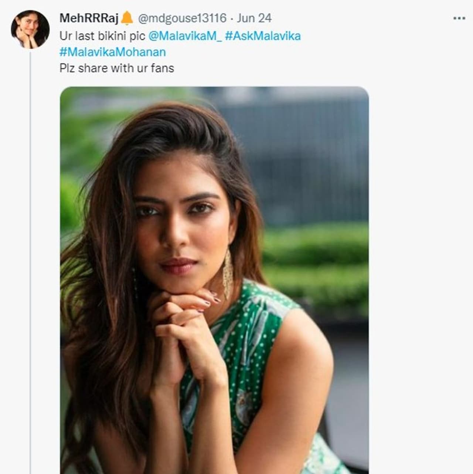The width and height of the screenshot is (473, 474).
Task: Click the "Plz share with ur fans" text
Action: [x=117, y=68]
